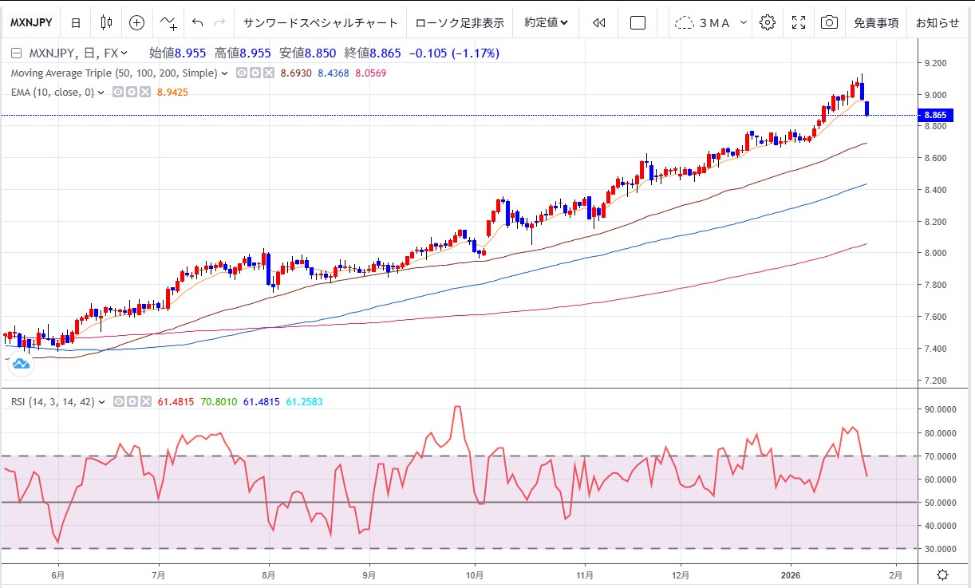Click the undo arrow
975x588 pixels.
coord(198,22)
